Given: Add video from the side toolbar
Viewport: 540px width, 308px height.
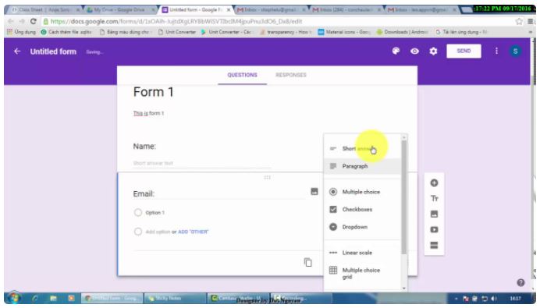Looking at the screenshot, I should pos(434,229).
